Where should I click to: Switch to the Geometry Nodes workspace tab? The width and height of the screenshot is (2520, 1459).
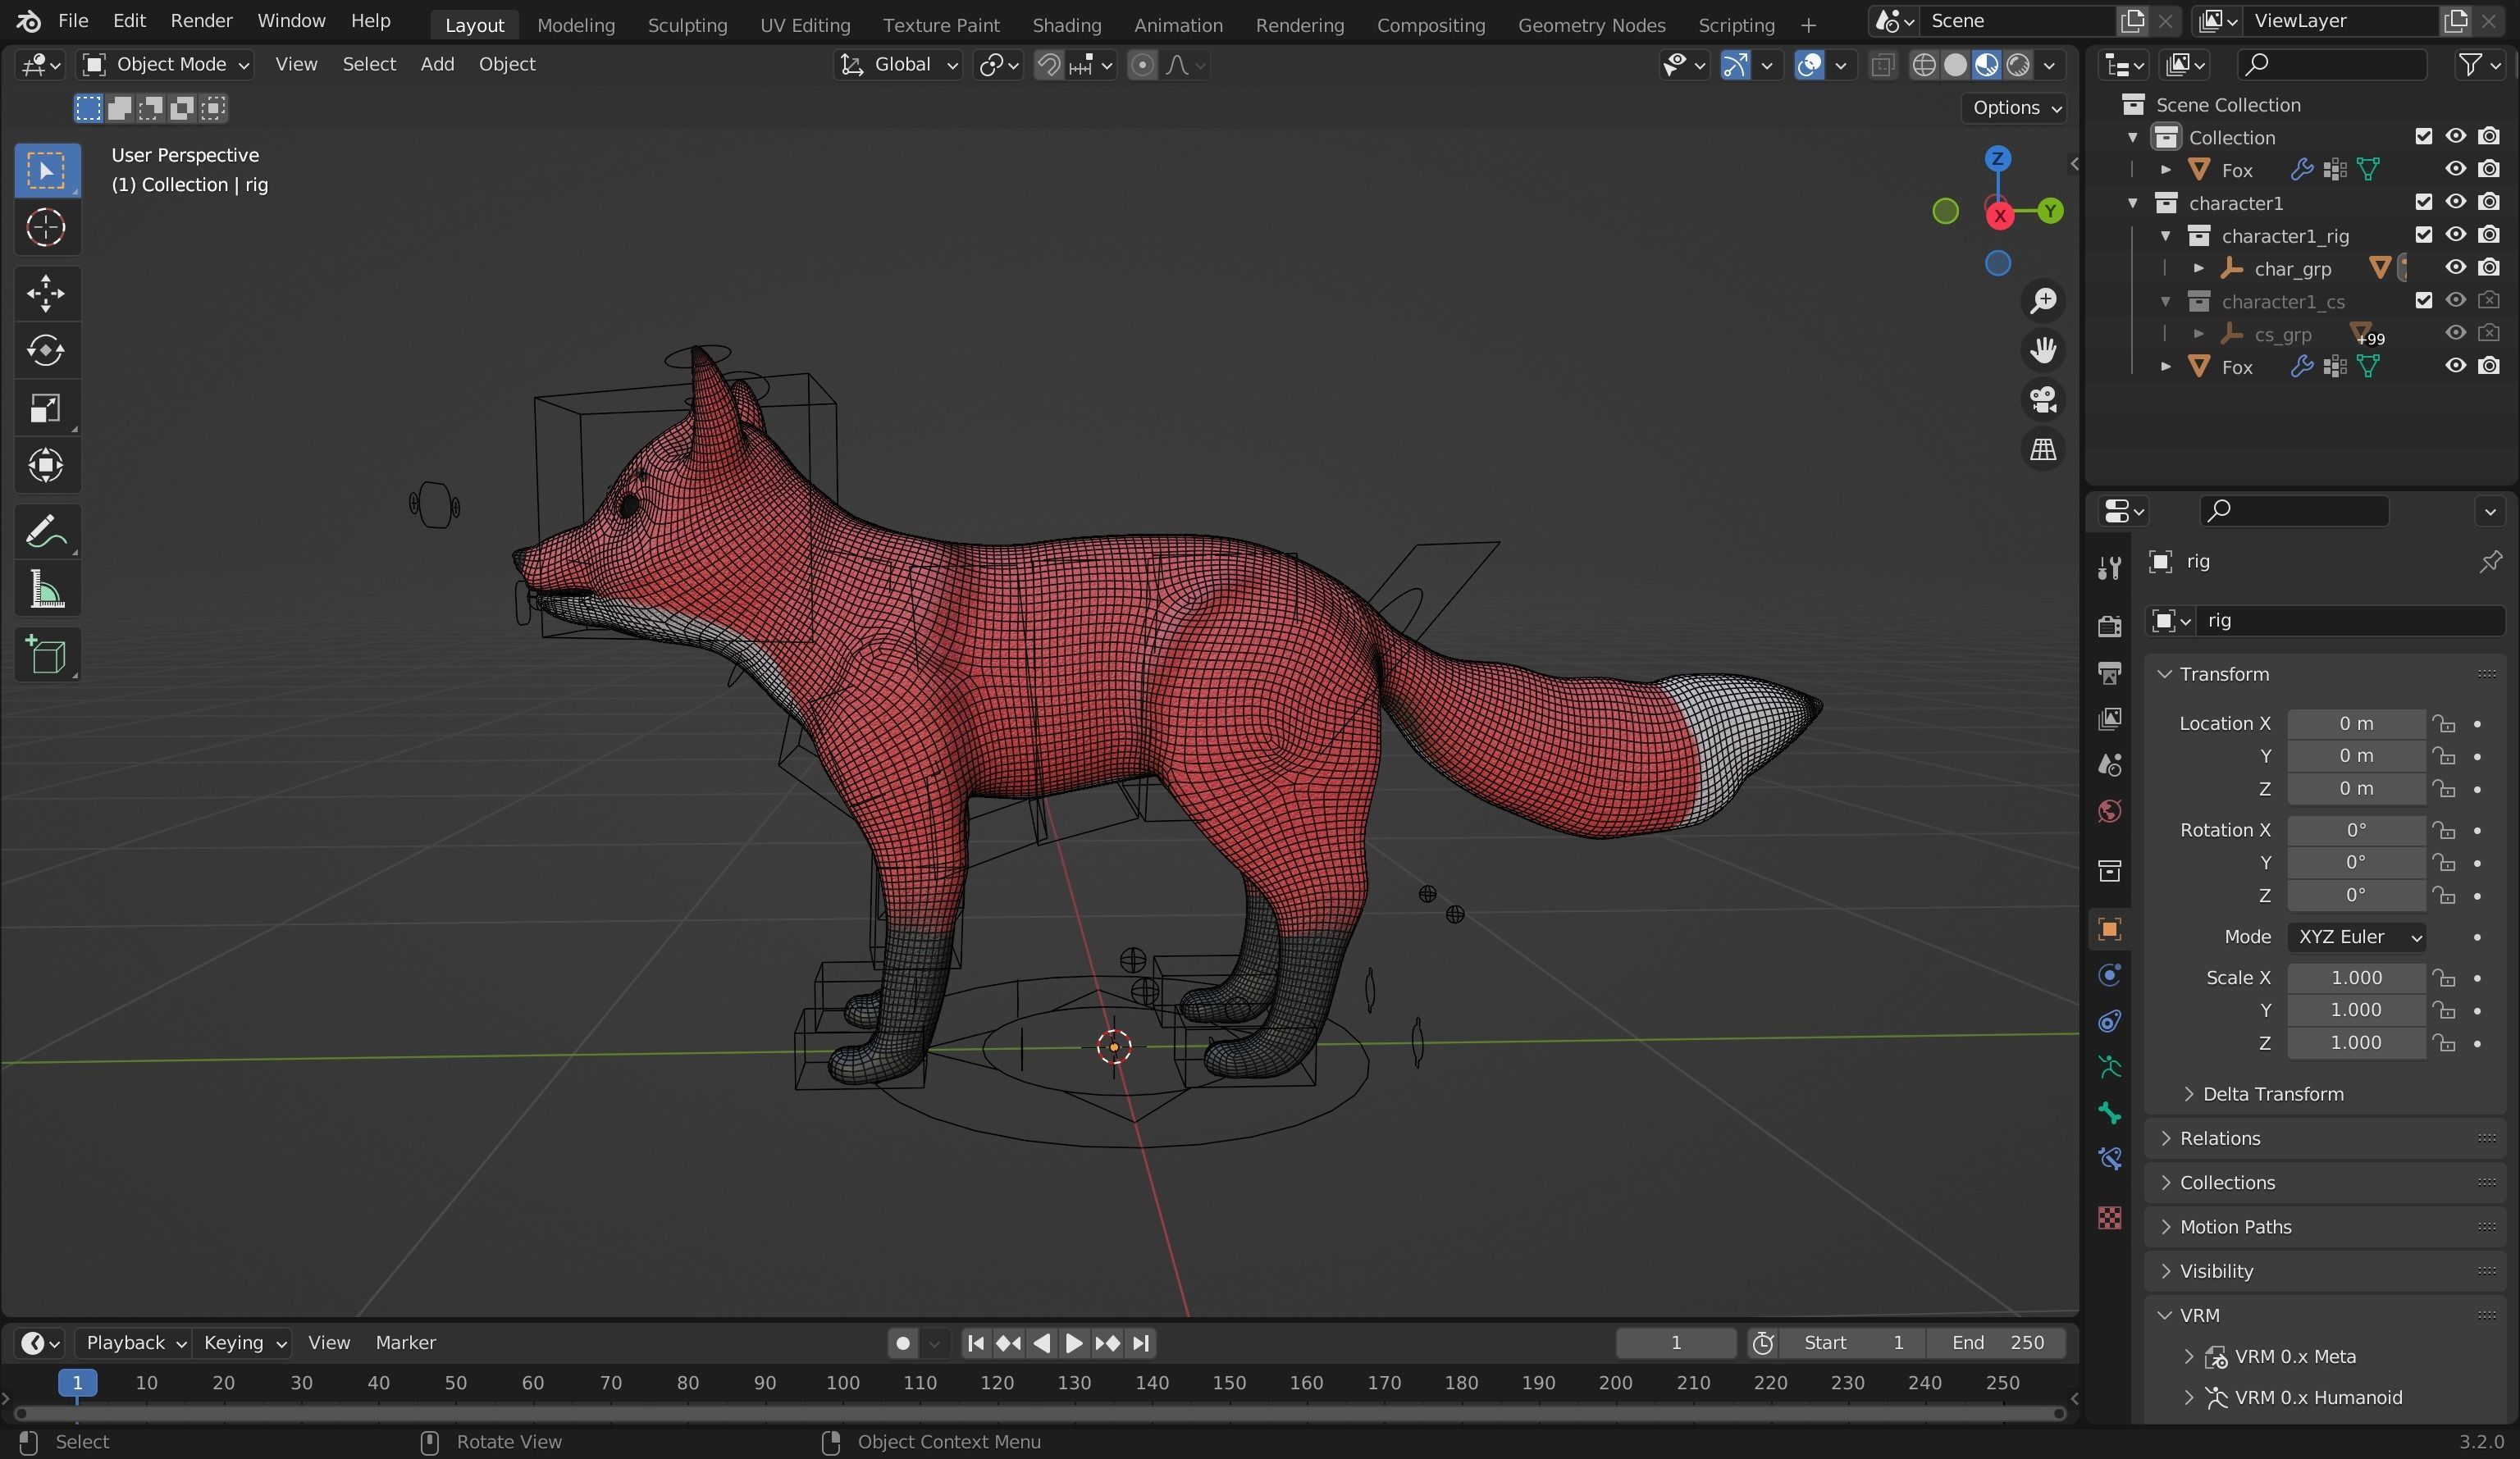(1591, 25)
